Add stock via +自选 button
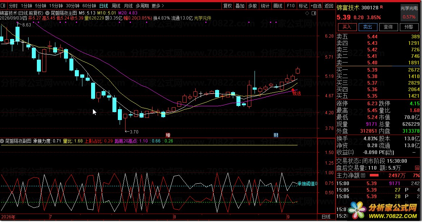This screenshot has height=222, width=423. 316,6
